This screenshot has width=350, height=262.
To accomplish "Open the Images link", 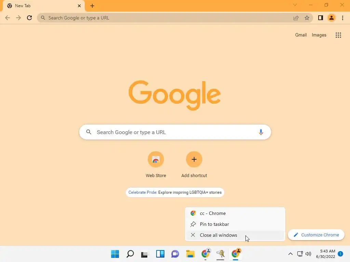I will (x=319, y=35).
